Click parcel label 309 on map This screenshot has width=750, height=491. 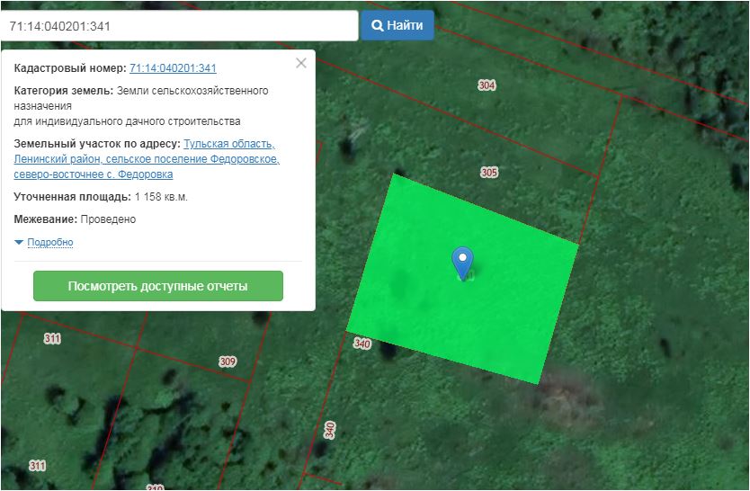tap(228, 362)
